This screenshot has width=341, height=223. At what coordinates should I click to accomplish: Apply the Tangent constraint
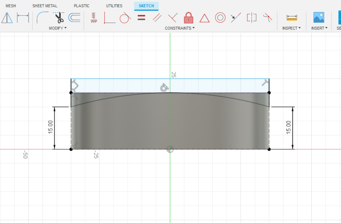(x=125, y=18)
